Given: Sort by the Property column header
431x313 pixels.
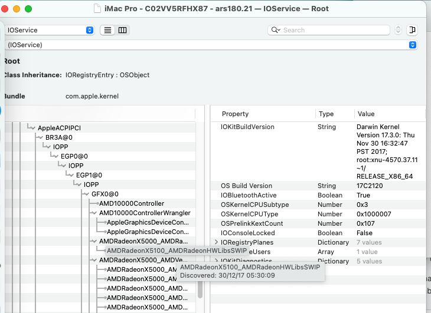Looking at the screenshot, I should pos(236,114).
